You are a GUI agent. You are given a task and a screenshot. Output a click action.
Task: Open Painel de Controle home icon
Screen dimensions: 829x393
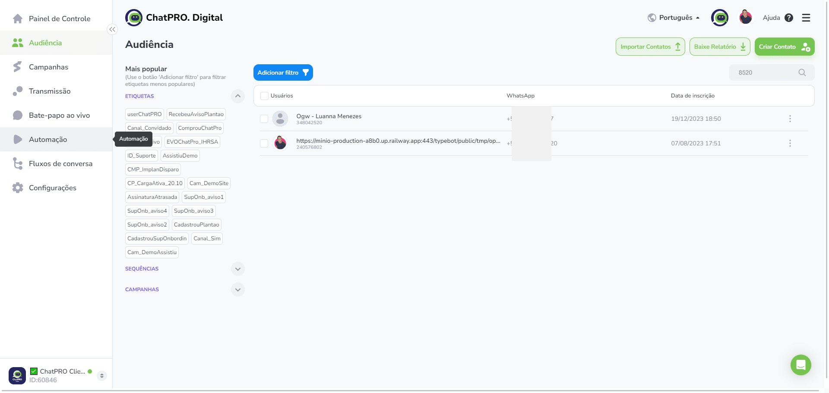coord(18,19)
